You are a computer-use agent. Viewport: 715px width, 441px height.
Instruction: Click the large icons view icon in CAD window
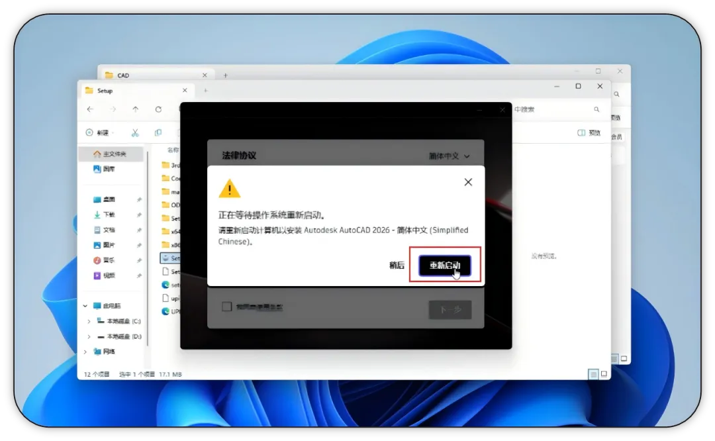[624, 358]
